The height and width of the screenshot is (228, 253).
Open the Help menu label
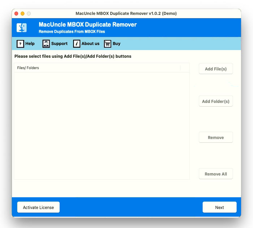pyautogui.click(x=30, y=44)
